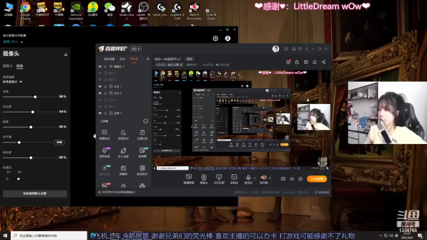The image size is (427, 240).
Task: Toggle visibility eye for 摄像头 1 source
Action: (100, 66)
